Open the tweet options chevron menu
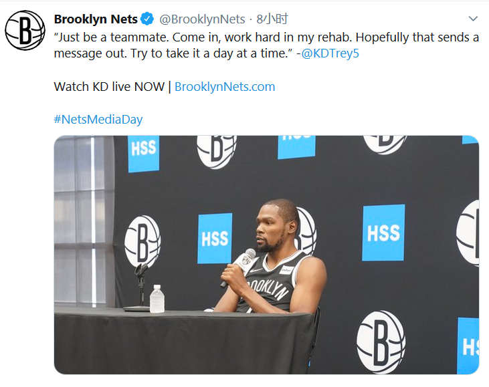Screen dimensions: 489x387 tap(473, 19)
